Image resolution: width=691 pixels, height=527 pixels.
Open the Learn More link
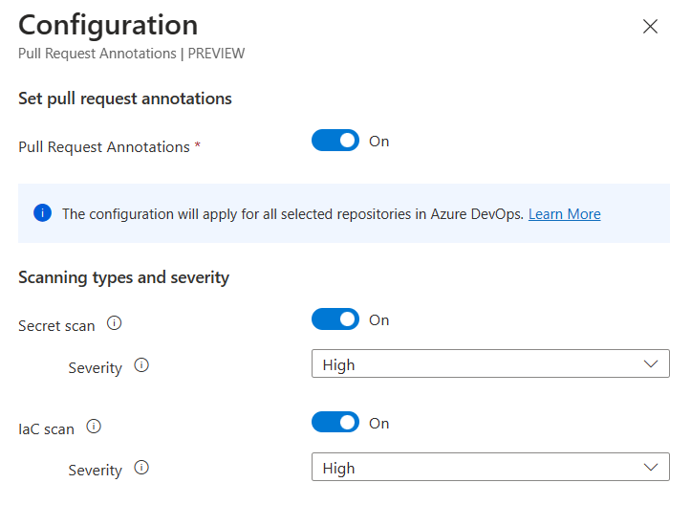[x=564, y=214]
